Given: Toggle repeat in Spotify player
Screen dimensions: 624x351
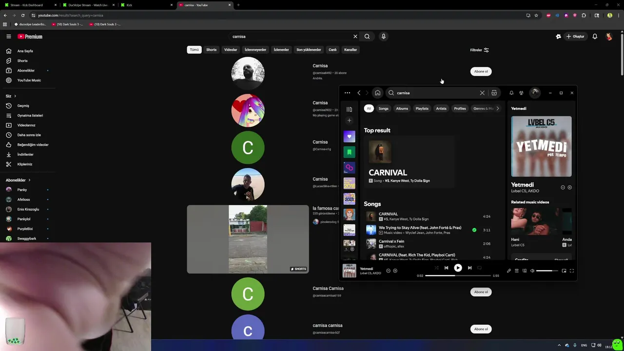Looking at the screenshot, I should [x=479, y=268].
